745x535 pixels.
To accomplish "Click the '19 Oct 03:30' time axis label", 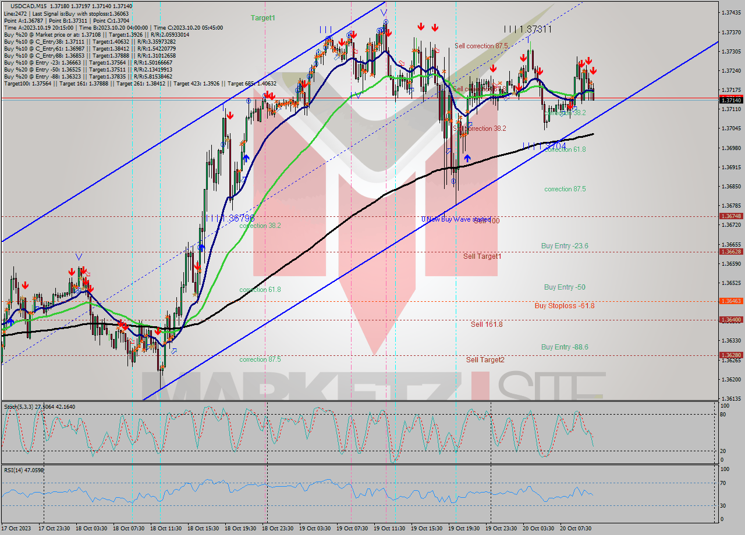I will tap(314, 529).
